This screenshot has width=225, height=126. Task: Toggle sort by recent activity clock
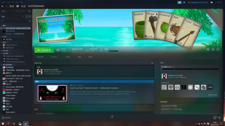click(27, 17)
